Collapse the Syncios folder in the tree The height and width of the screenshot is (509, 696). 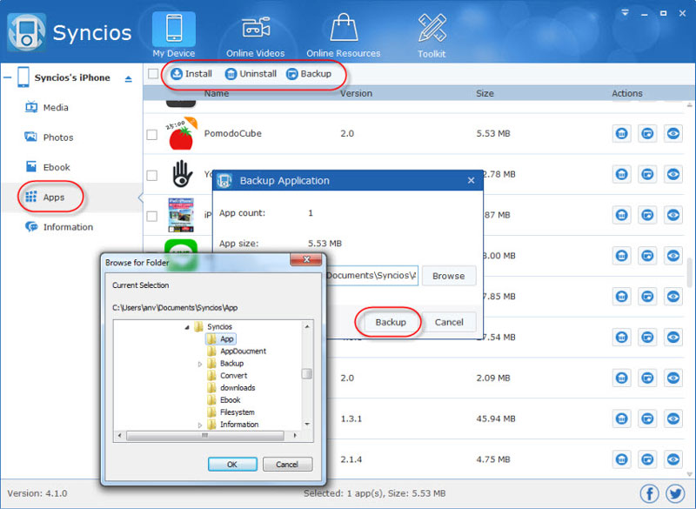click(x=187, y=327)
